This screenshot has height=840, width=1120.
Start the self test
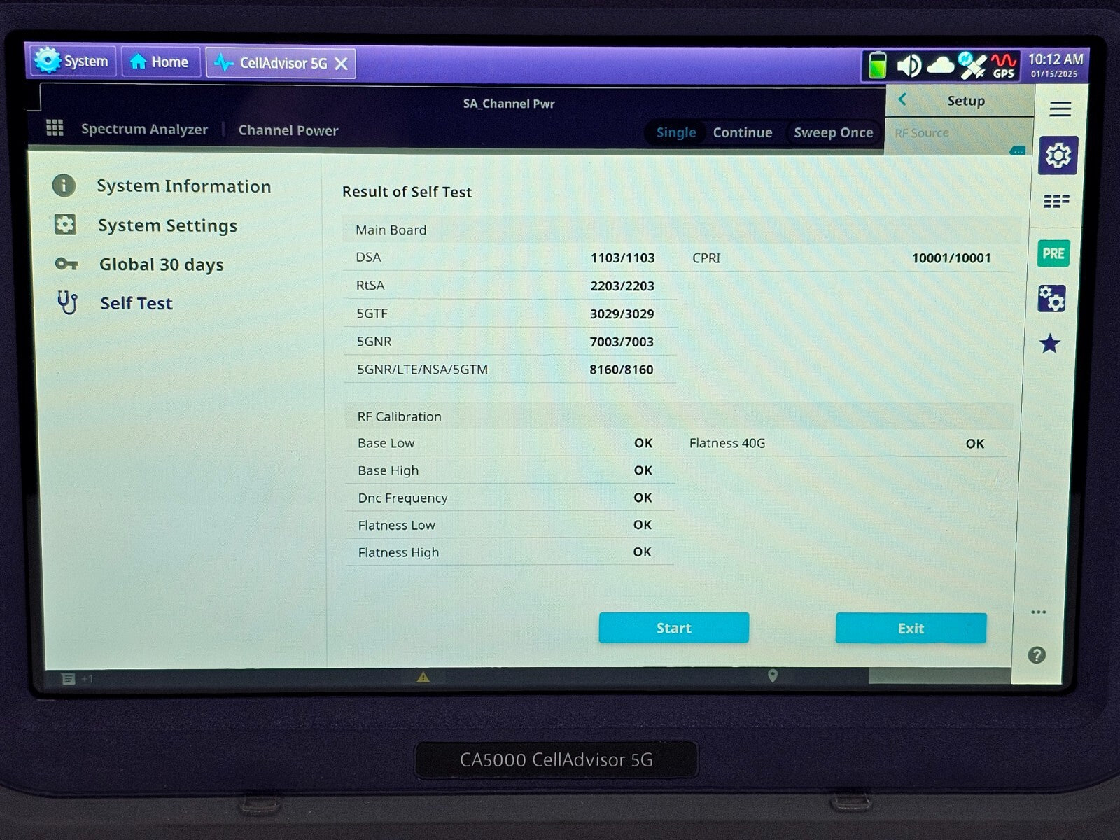(x=673, y=628)
